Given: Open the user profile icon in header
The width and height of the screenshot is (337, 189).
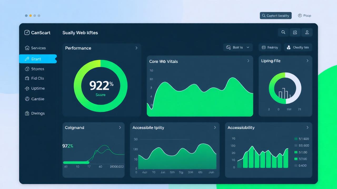Looking at the screenshot, I should pos(307,32).
